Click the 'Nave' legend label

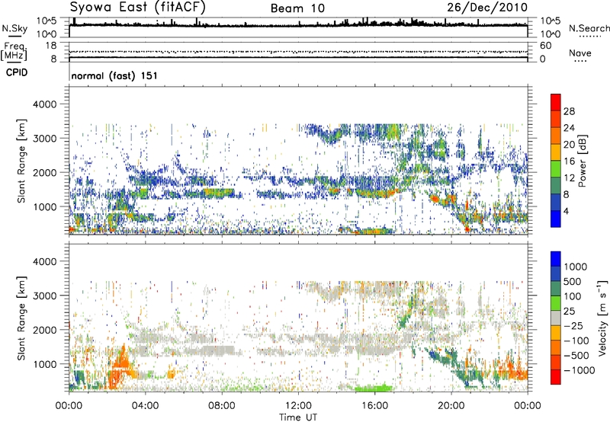(580, 53)
